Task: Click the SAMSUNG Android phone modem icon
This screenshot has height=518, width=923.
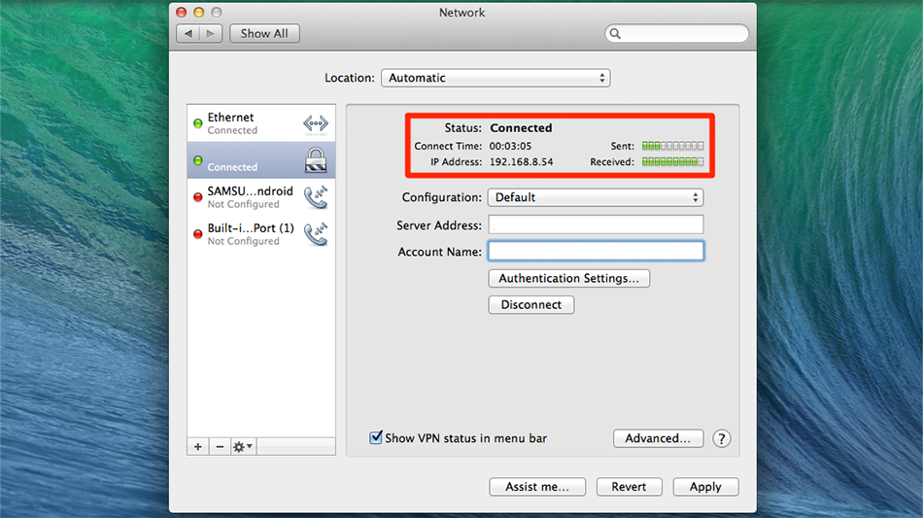Action: click(316, 197)
